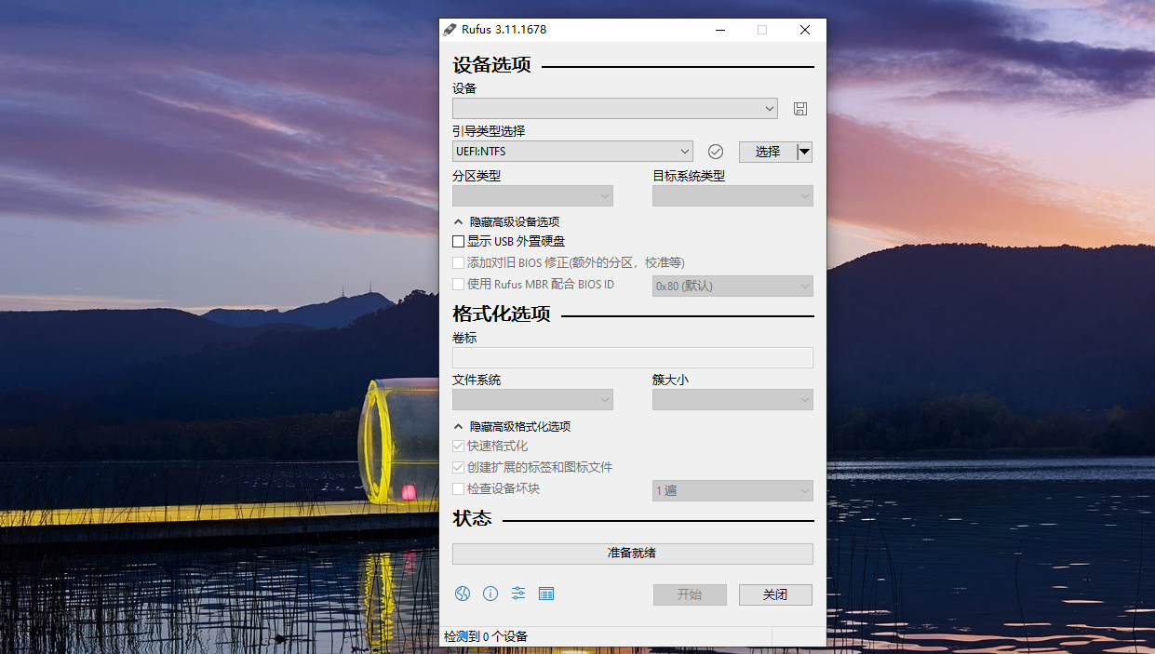Screen dimensions: 1155x654
Task: Close the Rufus window
Action: pos(805,30)
